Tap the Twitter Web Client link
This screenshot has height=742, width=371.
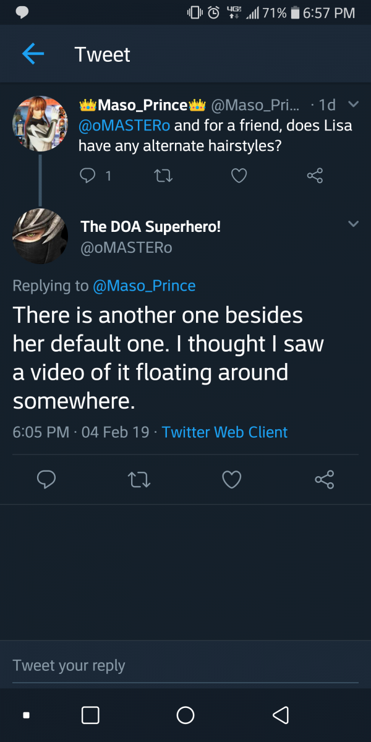coord(224,432)
